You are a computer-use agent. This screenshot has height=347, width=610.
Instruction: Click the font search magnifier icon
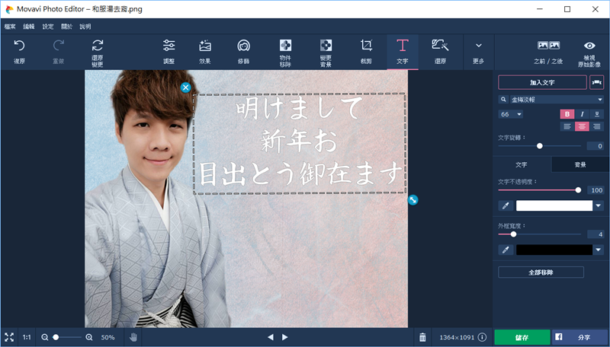(503, 100)
